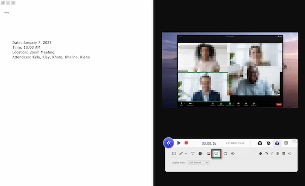Collapse the recorder panel with the double-arrow button

168,143
